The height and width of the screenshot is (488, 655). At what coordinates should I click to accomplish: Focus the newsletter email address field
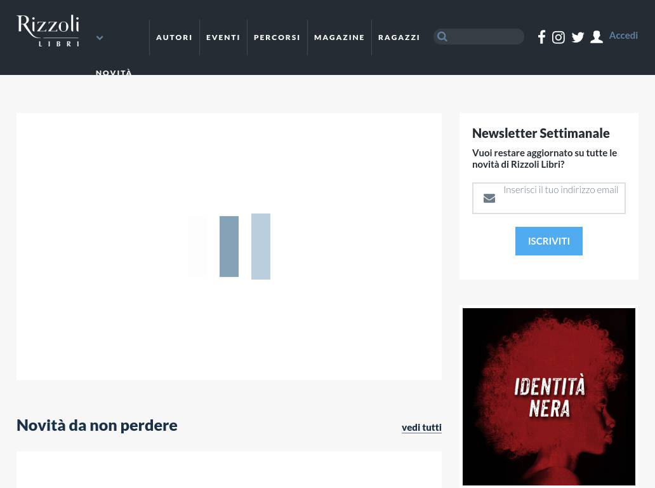(x=560, y=198)
